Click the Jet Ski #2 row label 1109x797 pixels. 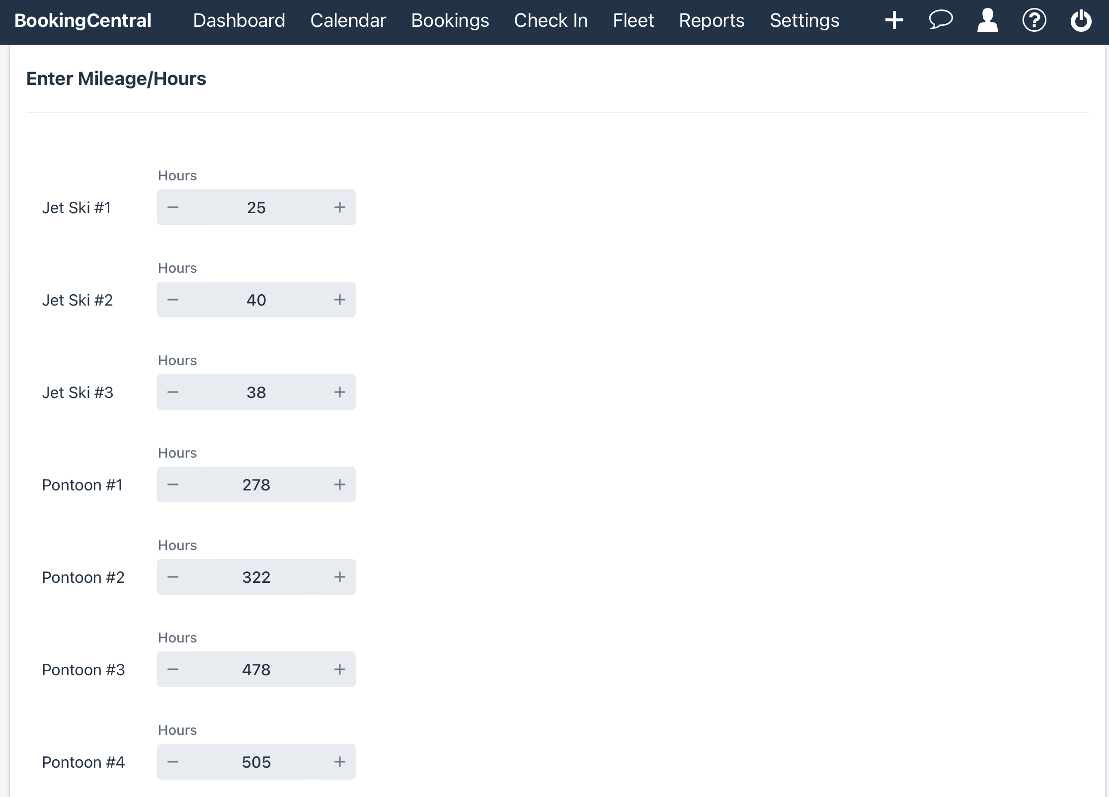tap(78, 300)
